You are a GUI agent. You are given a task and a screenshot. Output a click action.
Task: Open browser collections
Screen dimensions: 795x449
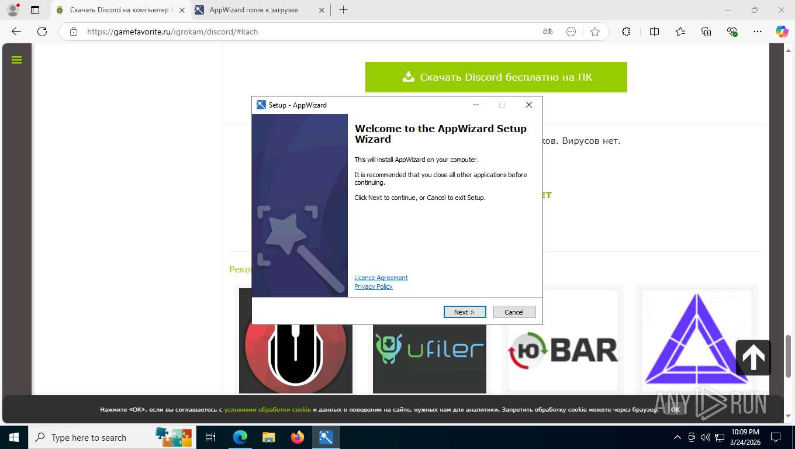[x=706, y=32]
